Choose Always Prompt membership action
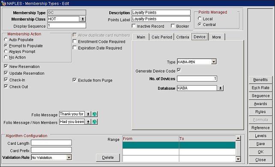This screenshot has width=275, height=167. tap(6, 51)
